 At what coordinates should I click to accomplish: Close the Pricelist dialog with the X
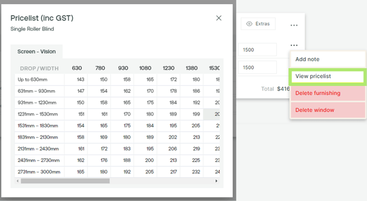pos(219,18)
